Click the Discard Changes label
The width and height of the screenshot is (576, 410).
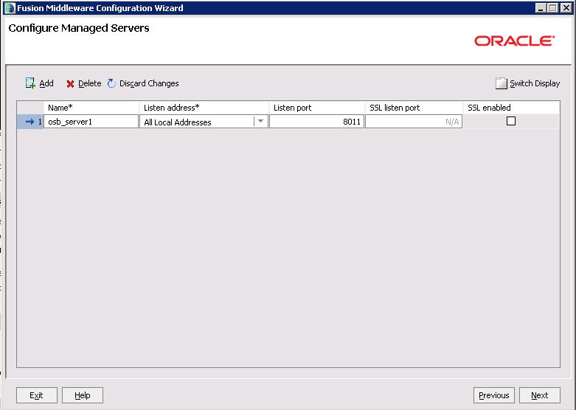point(149,83)
